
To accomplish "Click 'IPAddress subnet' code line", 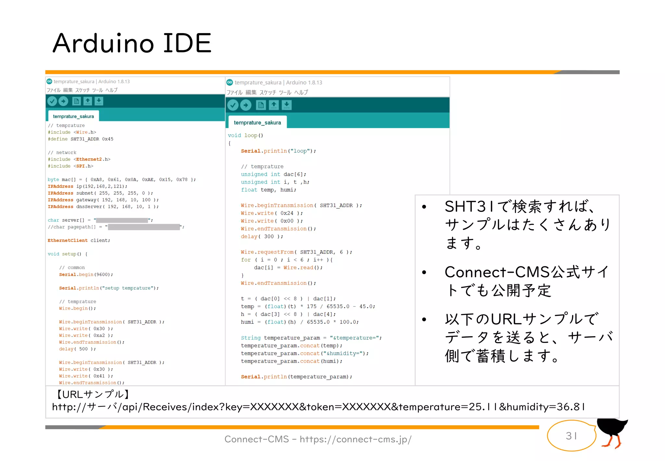I will [100, 193].
